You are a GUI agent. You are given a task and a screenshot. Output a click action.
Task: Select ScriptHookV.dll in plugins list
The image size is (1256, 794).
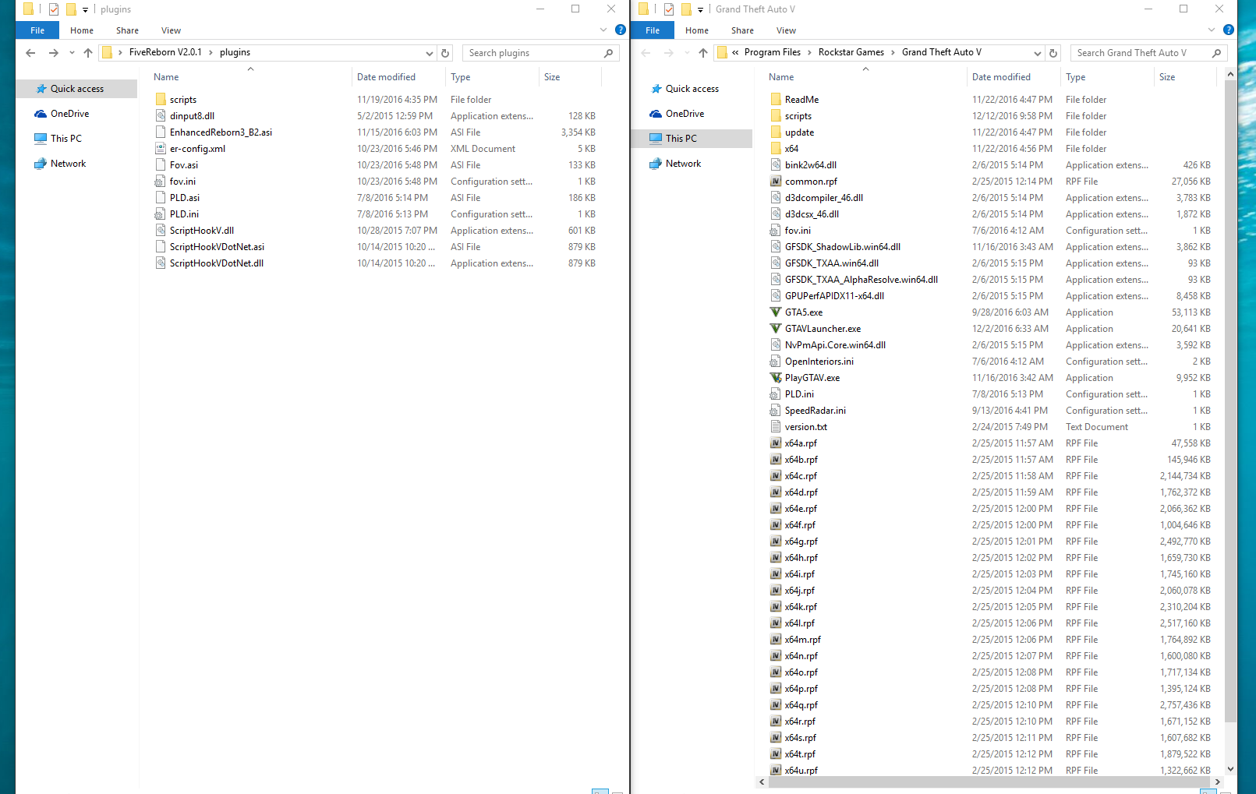[x=202, y=231]
